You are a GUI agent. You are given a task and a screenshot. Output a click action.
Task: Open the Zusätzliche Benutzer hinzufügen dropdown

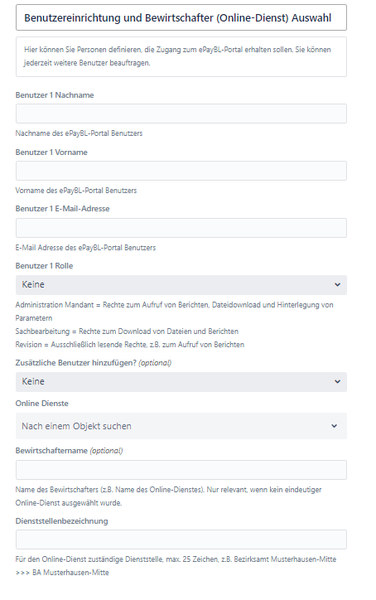[181, 382]
